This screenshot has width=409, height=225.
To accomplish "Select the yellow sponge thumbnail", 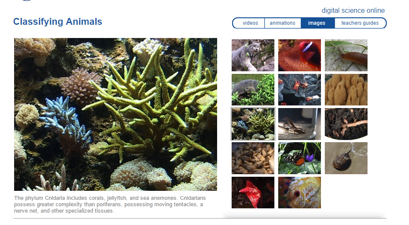I will tap(346, 90).
